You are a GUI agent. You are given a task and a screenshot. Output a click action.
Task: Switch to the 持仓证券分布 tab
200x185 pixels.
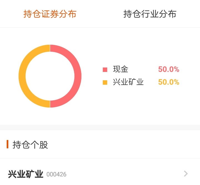coord(50,14)
